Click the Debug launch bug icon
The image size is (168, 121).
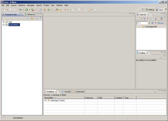(20, 10)
